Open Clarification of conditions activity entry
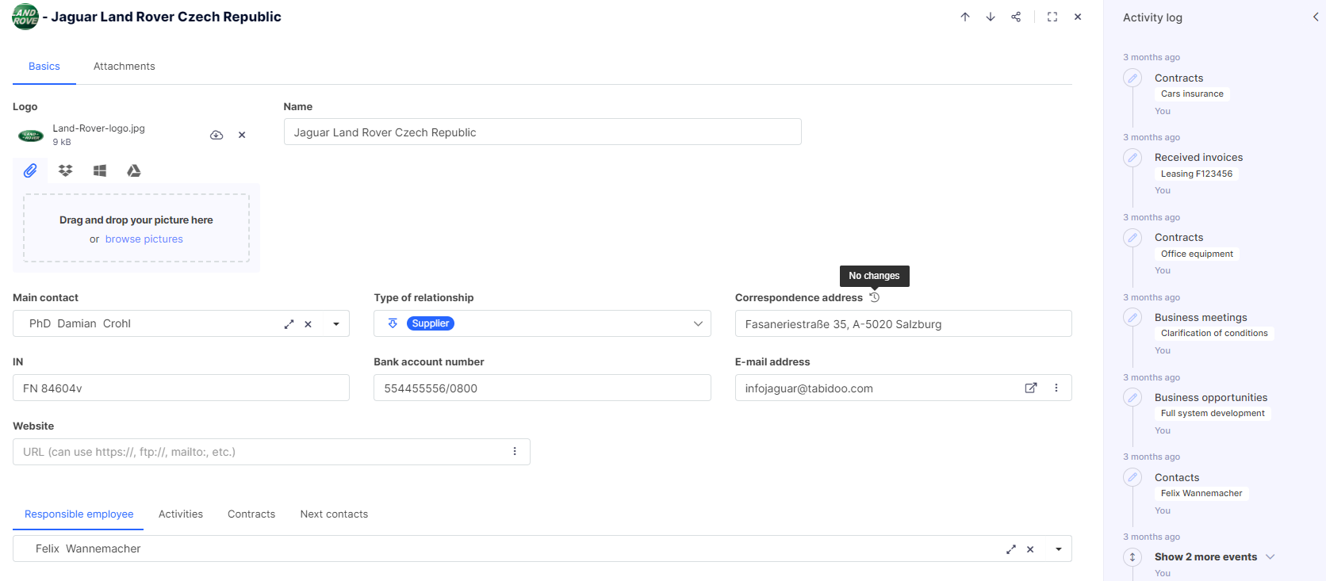This screenshot has height=581, width=1326. click(x=1214, y=333)
